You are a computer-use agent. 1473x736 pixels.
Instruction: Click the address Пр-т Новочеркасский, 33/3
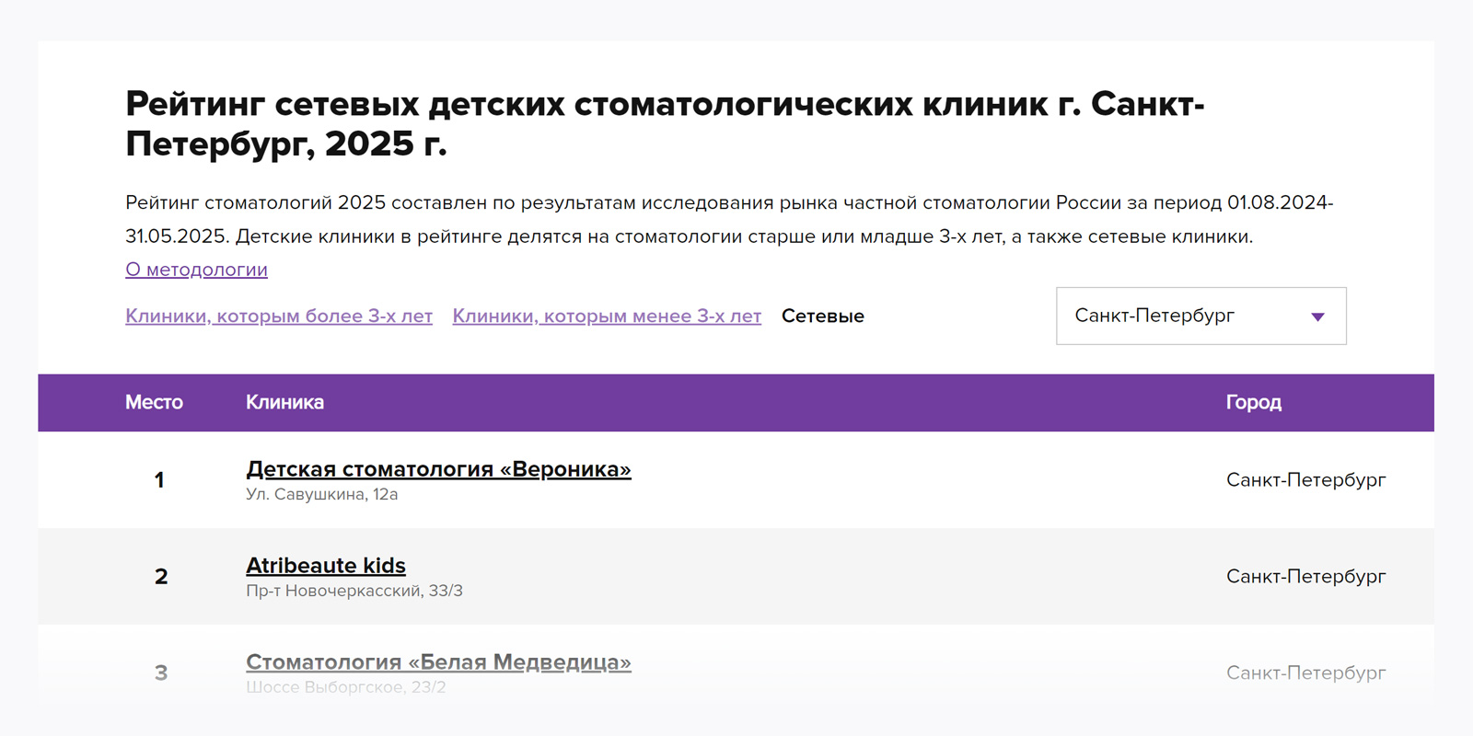click(x=354, y=591)
